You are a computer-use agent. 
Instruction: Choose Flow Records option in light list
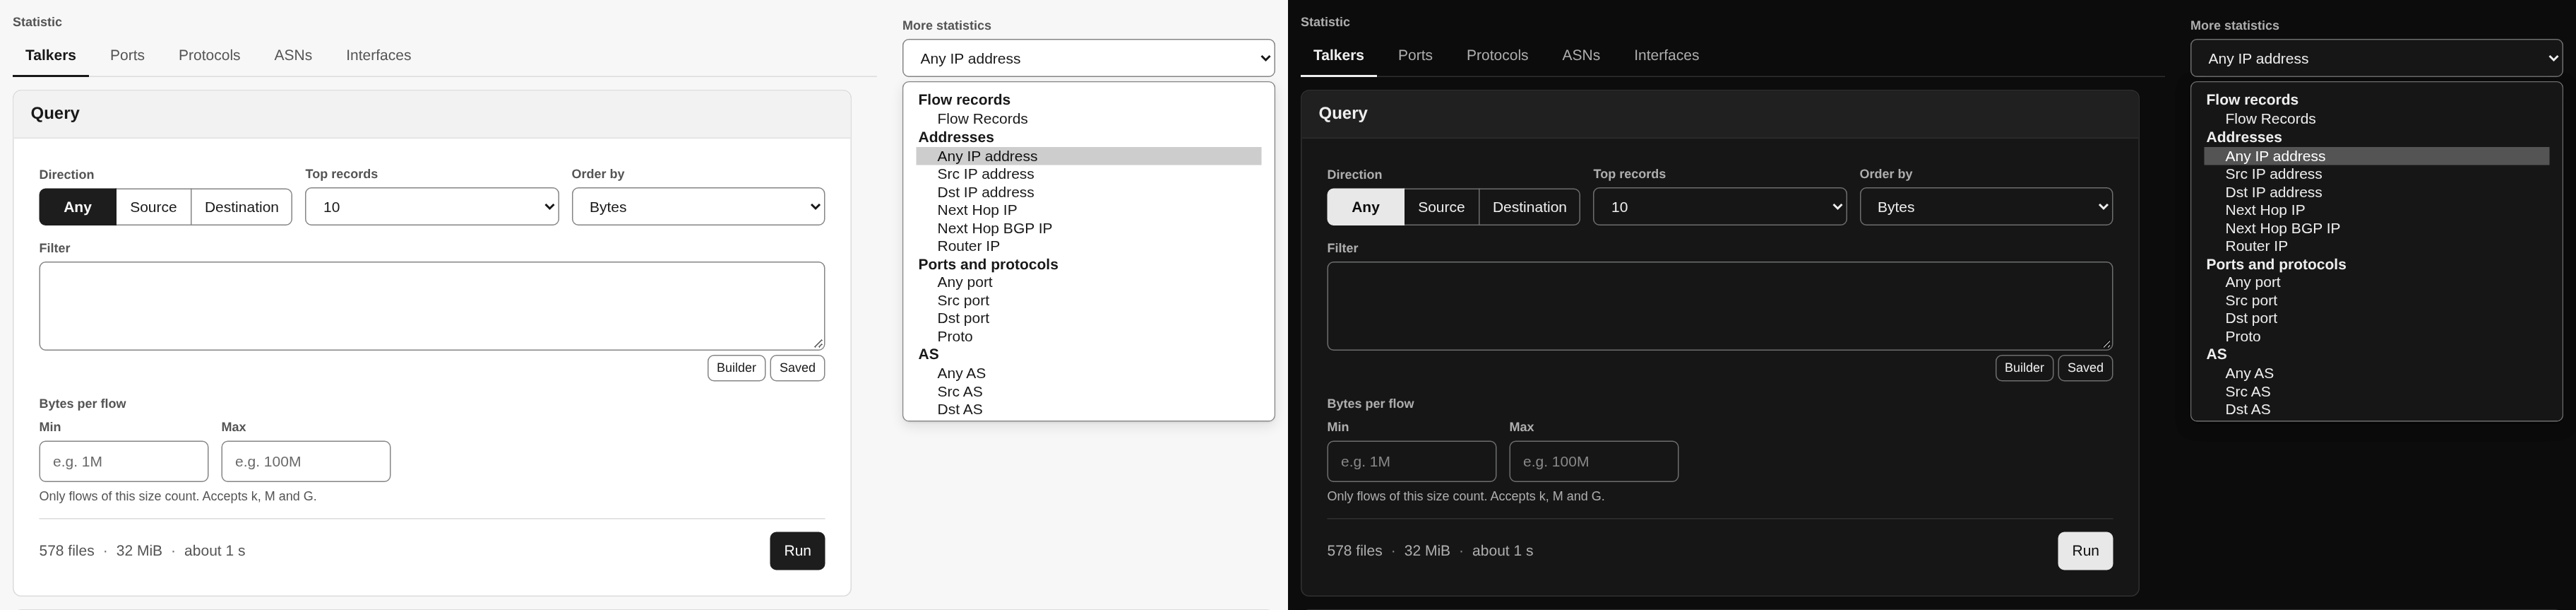tap(1089, 119)
